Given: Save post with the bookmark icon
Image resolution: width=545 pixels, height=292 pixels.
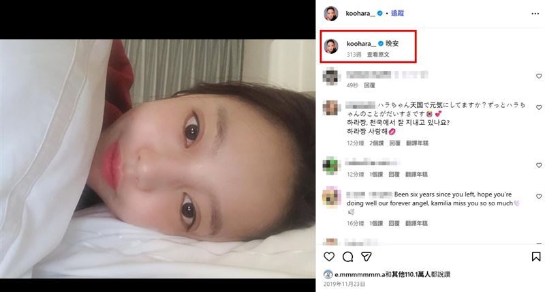Looking at the screenshot, I should [536, 257].
